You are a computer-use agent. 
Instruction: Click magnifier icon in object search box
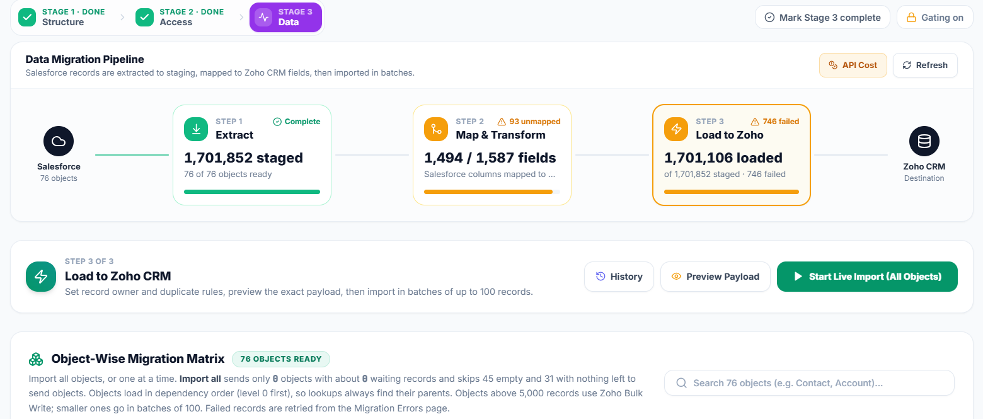[x=681, y=383]
